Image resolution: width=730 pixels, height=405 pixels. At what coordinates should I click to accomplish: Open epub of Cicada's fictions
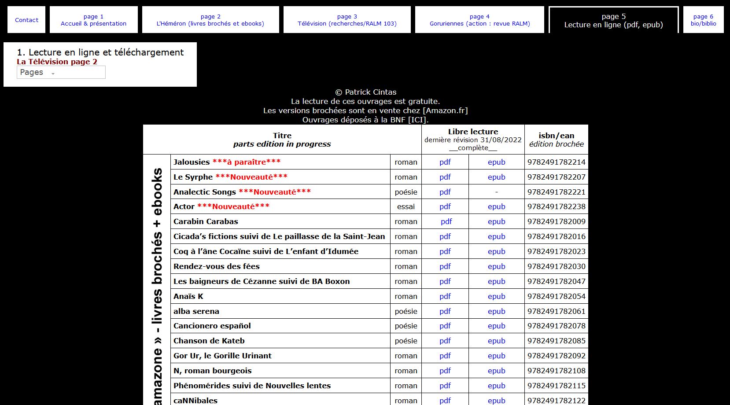point(496,236)
